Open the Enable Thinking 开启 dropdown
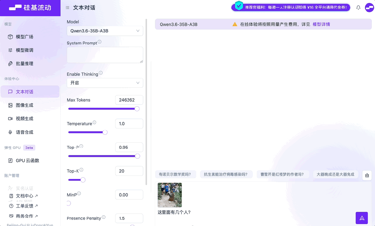Screen dimensions: 375x226 pyautogui.click(x=105, y=83)
